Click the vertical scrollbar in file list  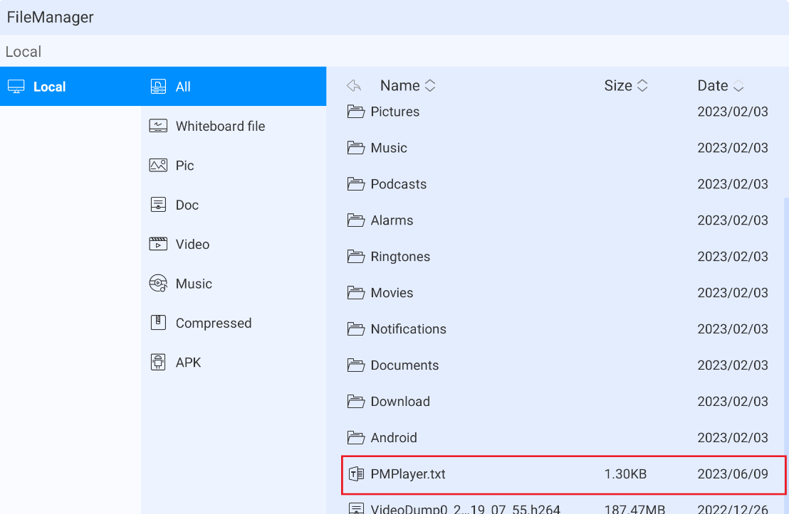click(785, 320)
